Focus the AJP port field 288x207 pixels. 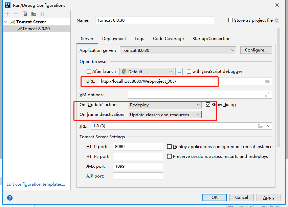coord(138,176)
